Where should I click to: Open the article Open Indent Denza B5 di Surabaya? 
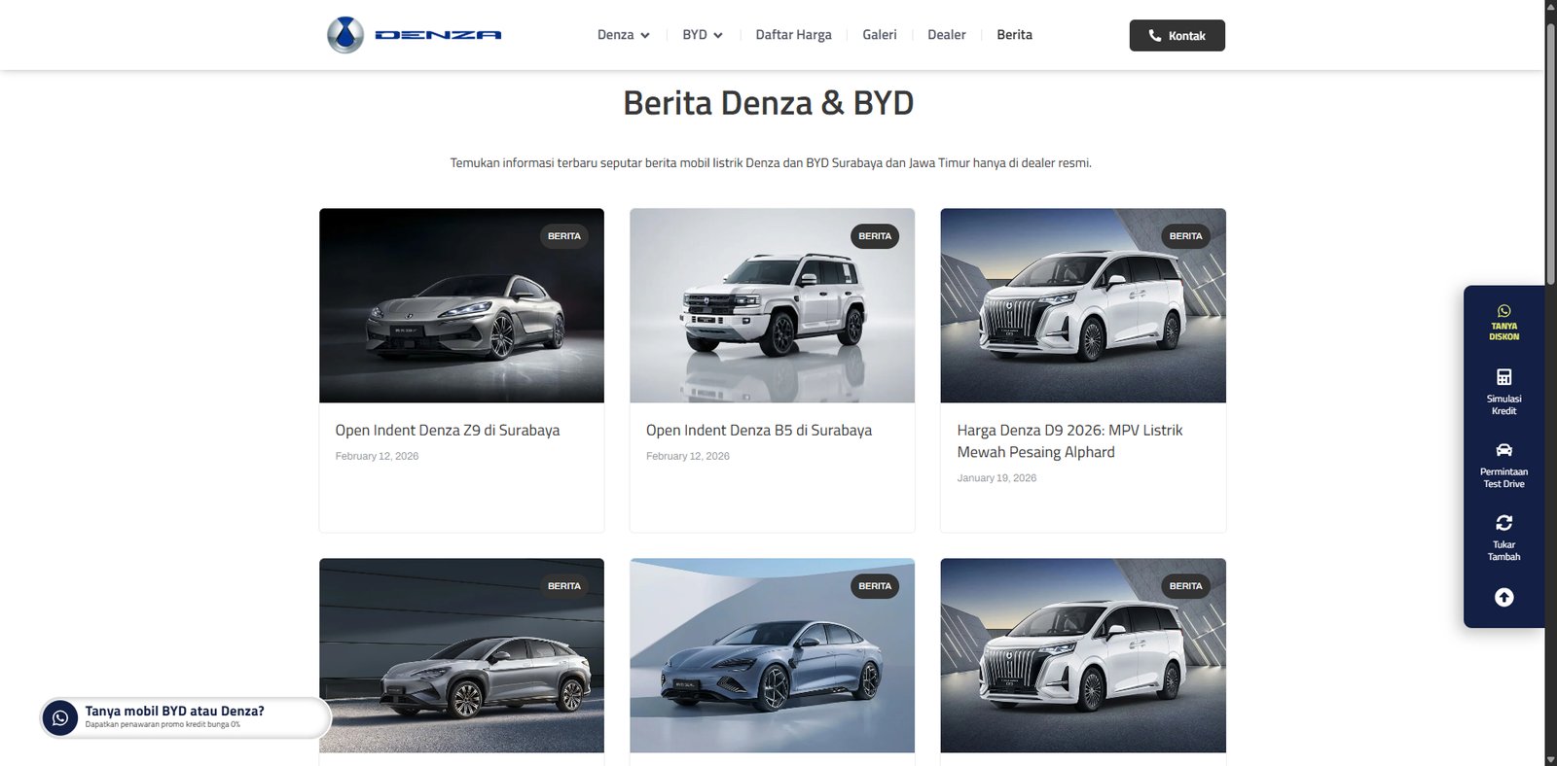click(x=758, y=431)
